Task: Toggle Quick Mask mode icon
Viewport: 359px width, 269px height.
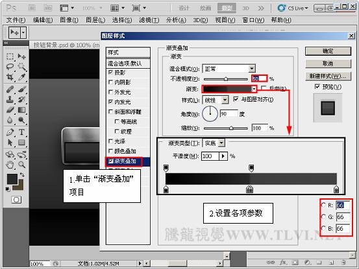Action: point(16,200)
